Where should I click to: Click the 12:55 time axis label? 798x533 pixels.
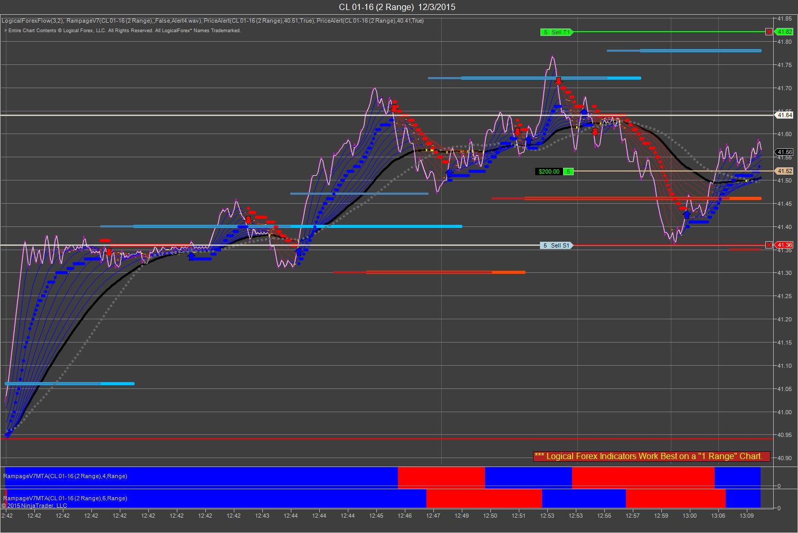point(604,516)
